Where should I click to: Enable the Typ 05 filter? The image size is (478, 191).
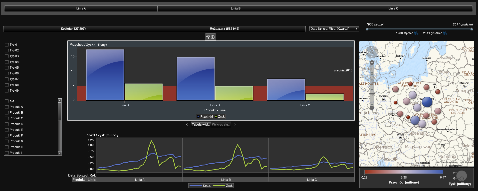click(7, 68)
